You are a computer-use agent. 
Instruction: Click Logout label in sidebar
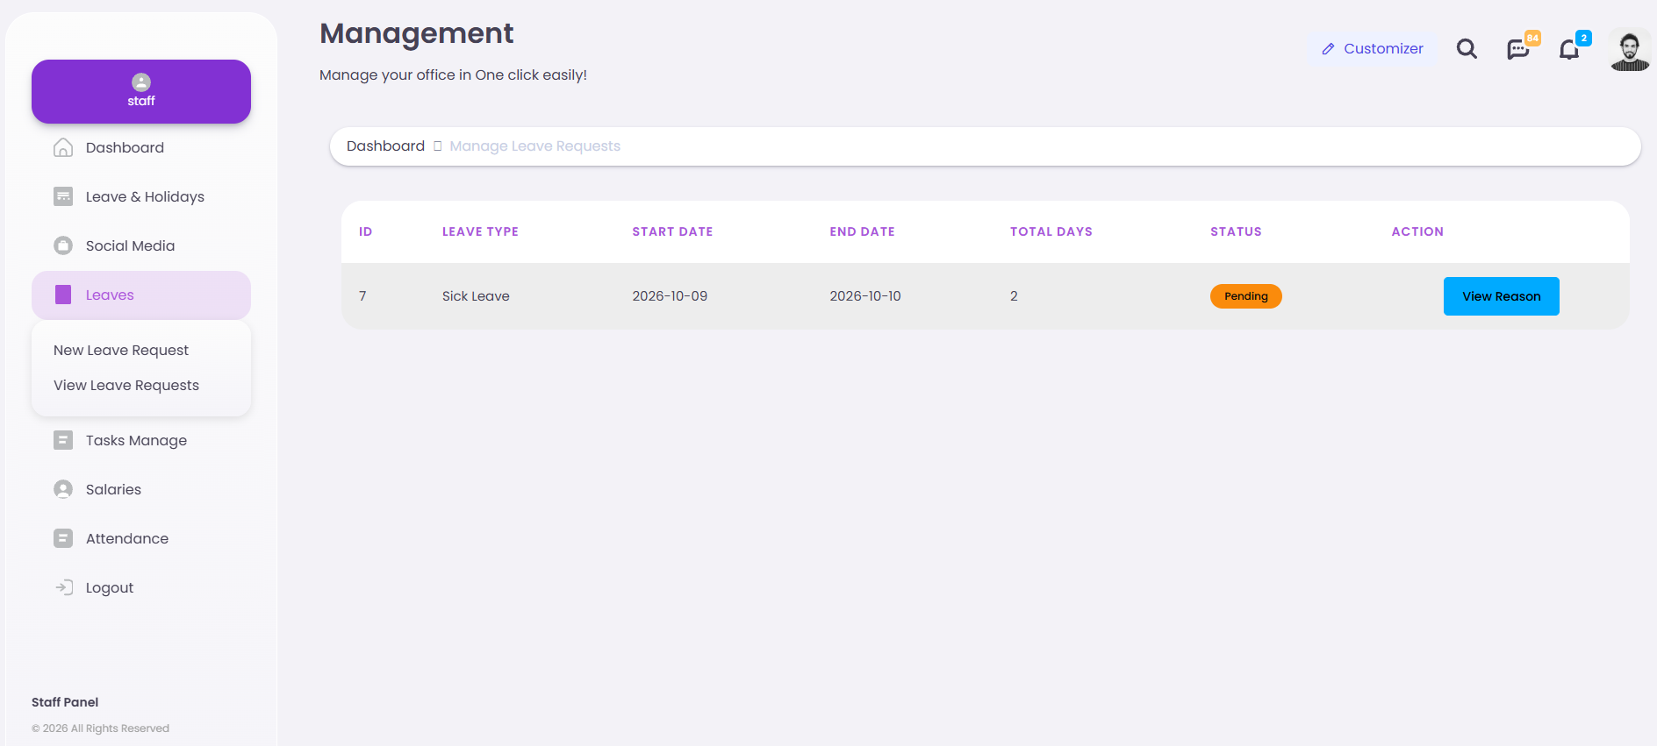(x=110, y=588)
